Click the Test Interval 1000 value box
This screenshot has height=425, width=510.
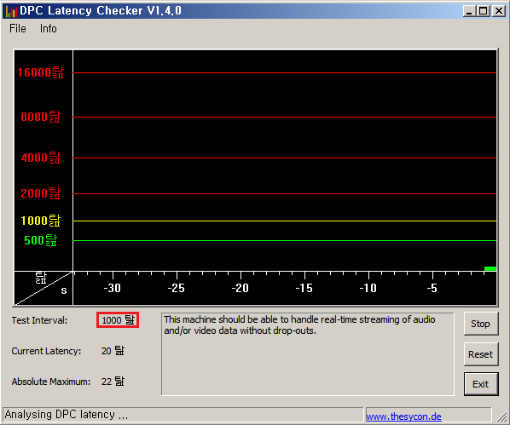tap(118, 320)
